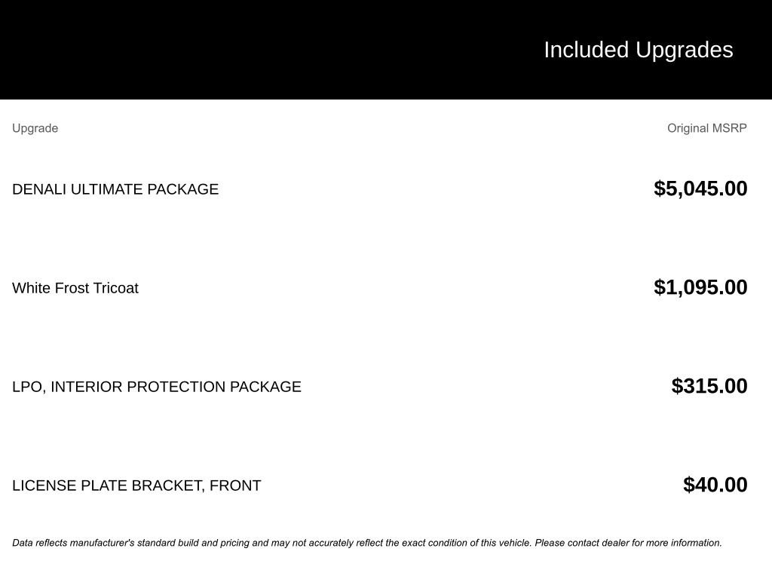Select the LPO, INTERIOR PROTECTION PACKAGE row label
The width and height of the screenshot is (772, 579).
(x=157, y=387)
